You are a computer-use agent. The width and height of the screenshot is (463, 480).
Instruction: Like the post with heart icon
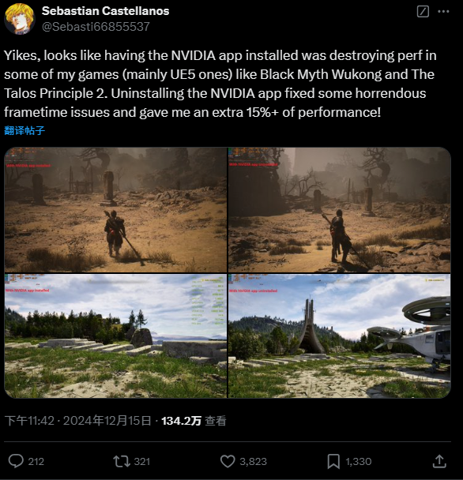228,461
